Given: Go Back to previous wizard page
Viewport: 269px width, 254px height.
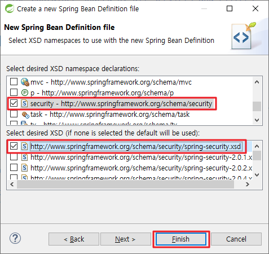Looking at the screenshot, I should tap(74, 239).
